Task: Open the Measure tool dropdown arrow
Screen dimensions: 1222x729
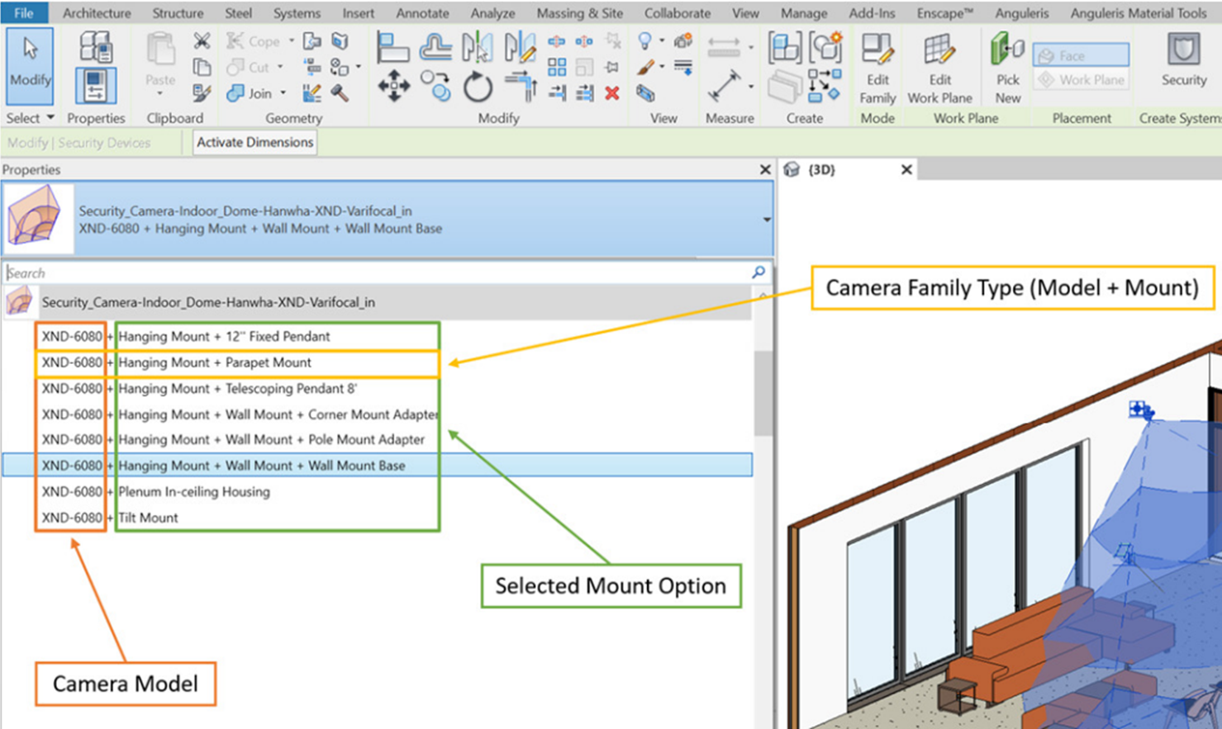Action: click(x=750, y=48)
